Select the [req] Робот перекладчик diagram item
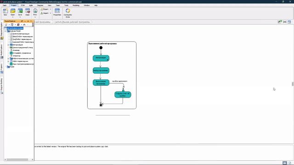The image size is (294, 165). click(21, 39)
